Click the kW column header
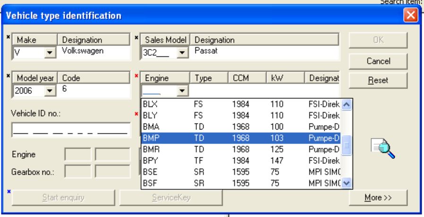 [285, 78]
